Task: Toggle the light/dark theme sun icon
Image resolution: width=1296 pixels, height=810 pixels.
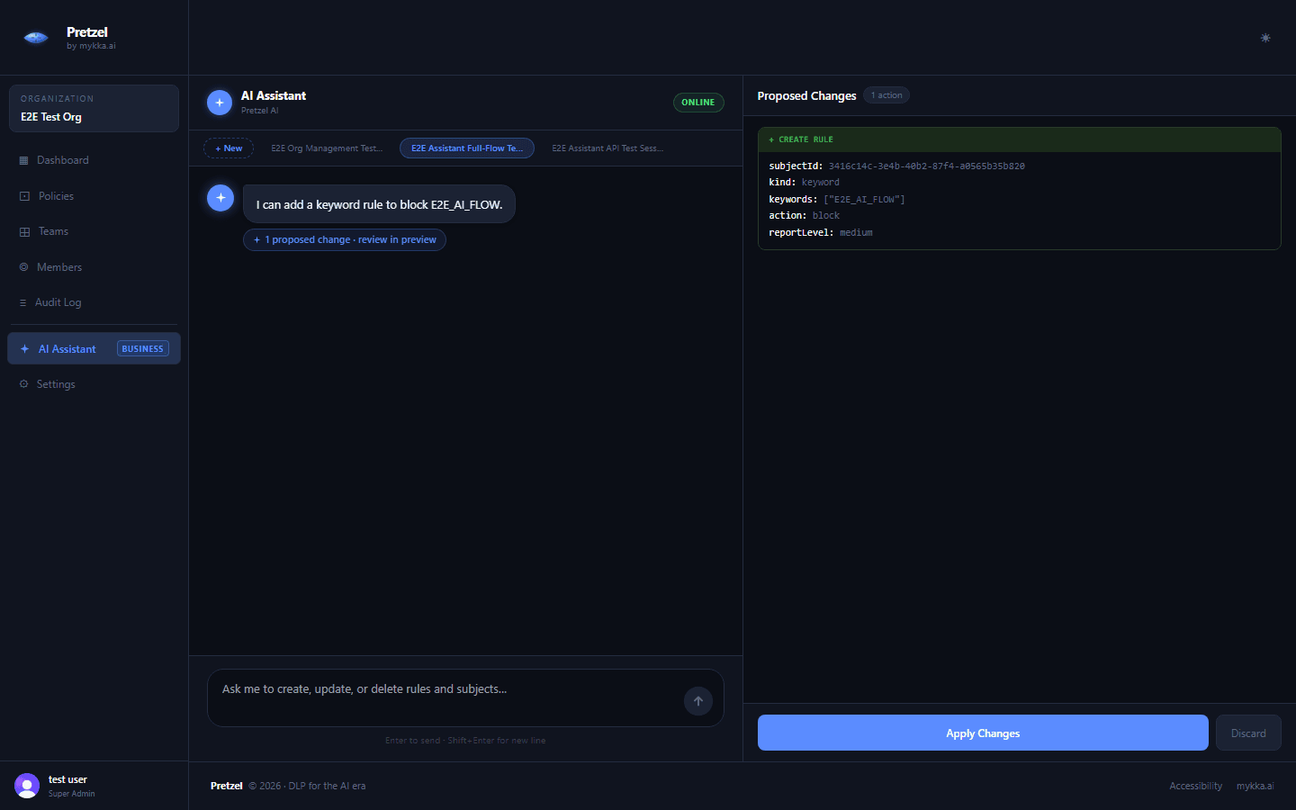Action: tap(1265, 38)
